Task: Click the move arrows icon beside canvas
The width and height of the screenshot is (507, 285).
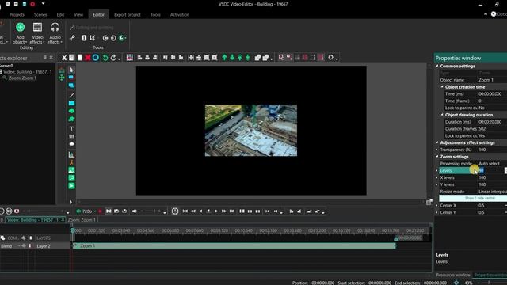Action: point(62,78)
